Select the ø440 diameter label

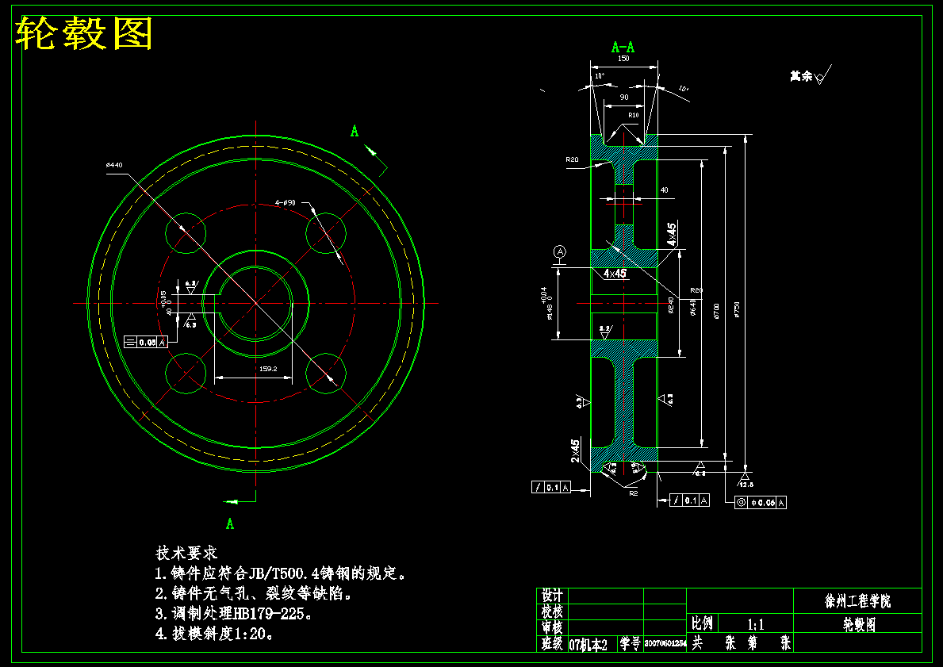[x=114, y=165]
